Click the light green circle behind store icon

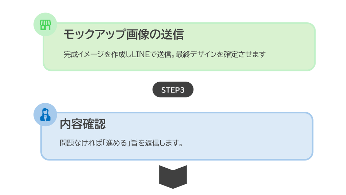(38, 19)
